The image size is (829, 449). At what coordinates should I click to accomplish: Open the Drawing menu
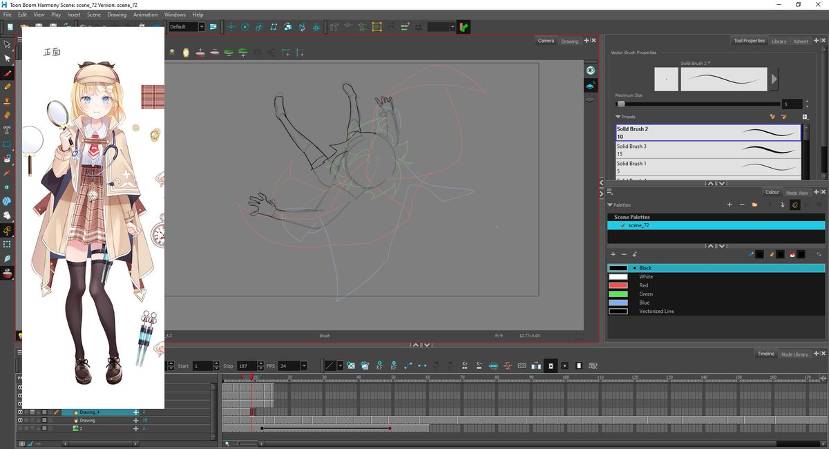[x=117, y=15]
